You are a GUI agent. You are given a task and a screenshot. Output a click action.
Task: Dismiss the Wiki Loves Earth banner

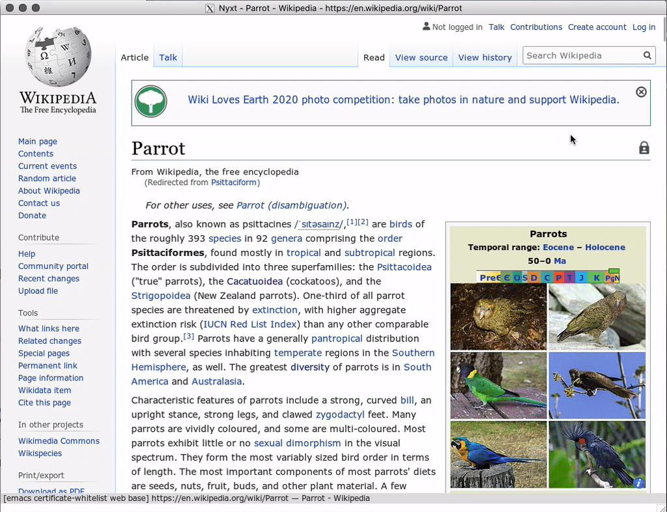(641, 92)
